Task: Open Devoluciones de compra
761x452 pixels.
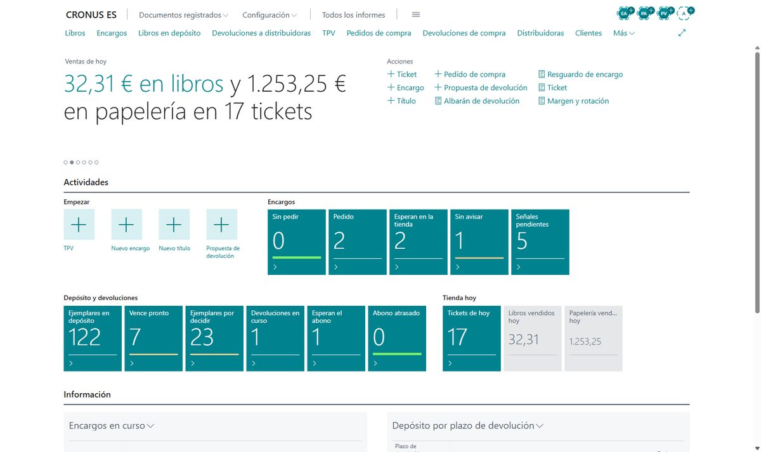Action: (464, 33)
